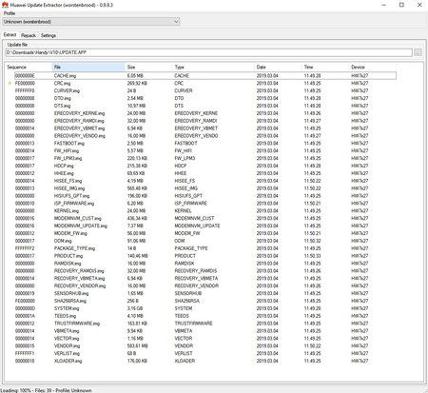The width and height of the screenshot is (428, 393).
Task: Select the VENDOR.img file row
Action: click(205, 346)
